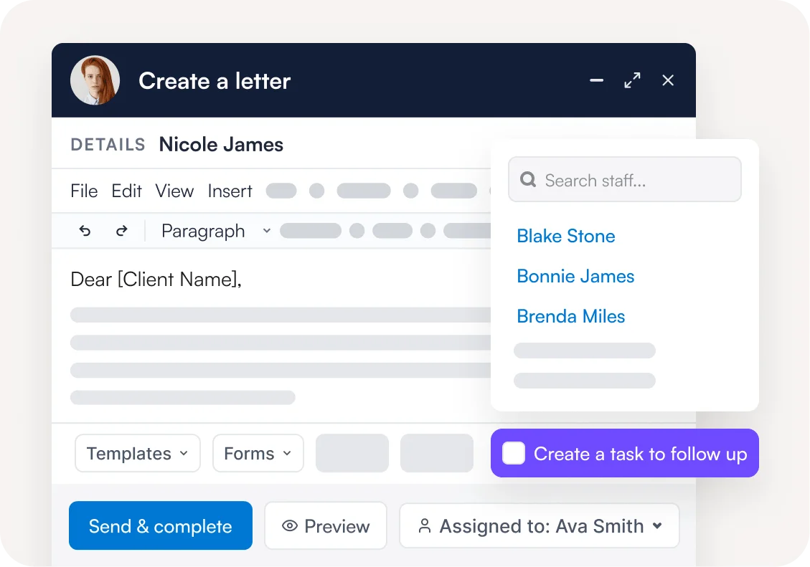
Task: Open the Paragraph style dropdown
Action: pos(216,231)
